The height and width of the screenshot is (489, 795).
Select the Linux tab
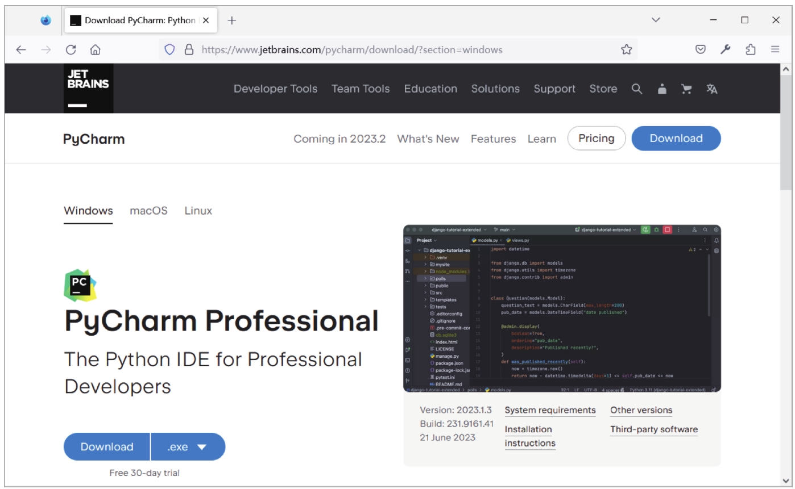tap(198, 211)
